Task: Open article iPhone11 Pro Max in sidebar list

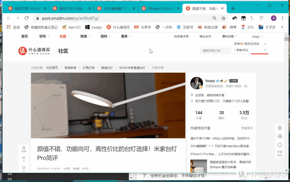Action: [221, 154]
